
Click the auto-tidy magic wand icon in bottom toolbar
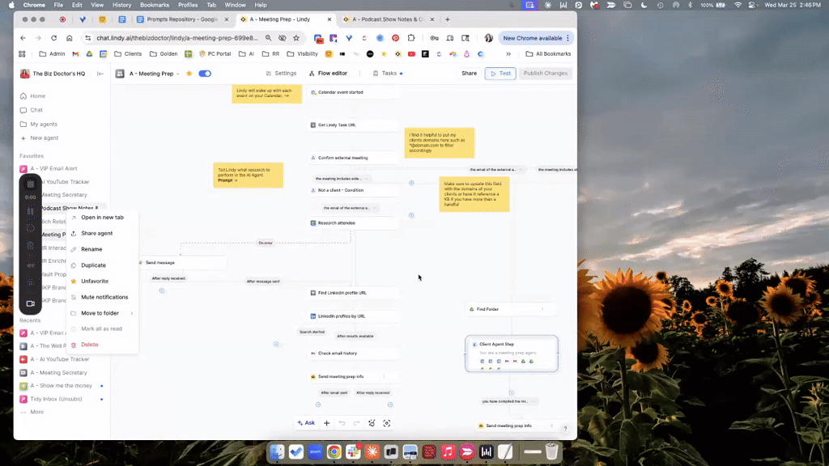pyautogui.click(x=372, y=423)
